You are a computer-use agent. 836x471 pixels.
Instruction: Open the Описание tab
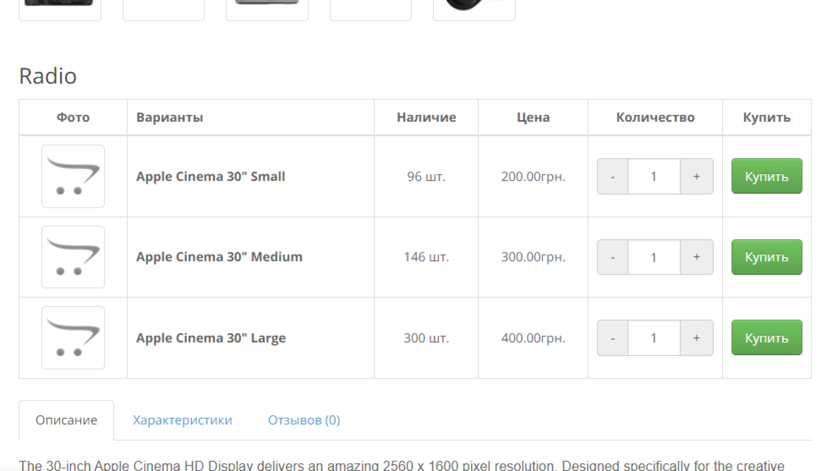[66, 420]
